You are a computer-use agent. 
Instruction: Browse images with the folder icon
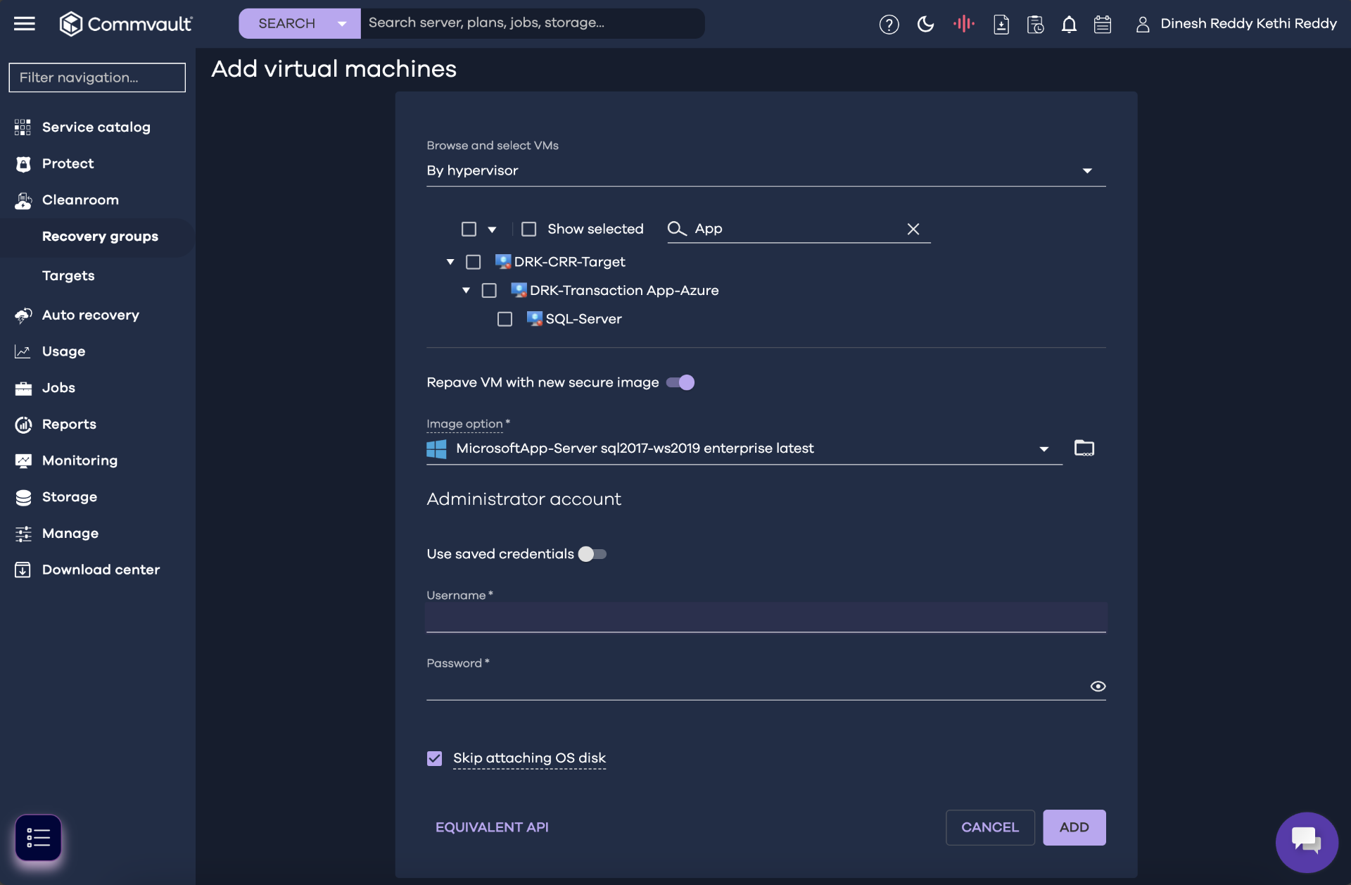coord(1084,448)
